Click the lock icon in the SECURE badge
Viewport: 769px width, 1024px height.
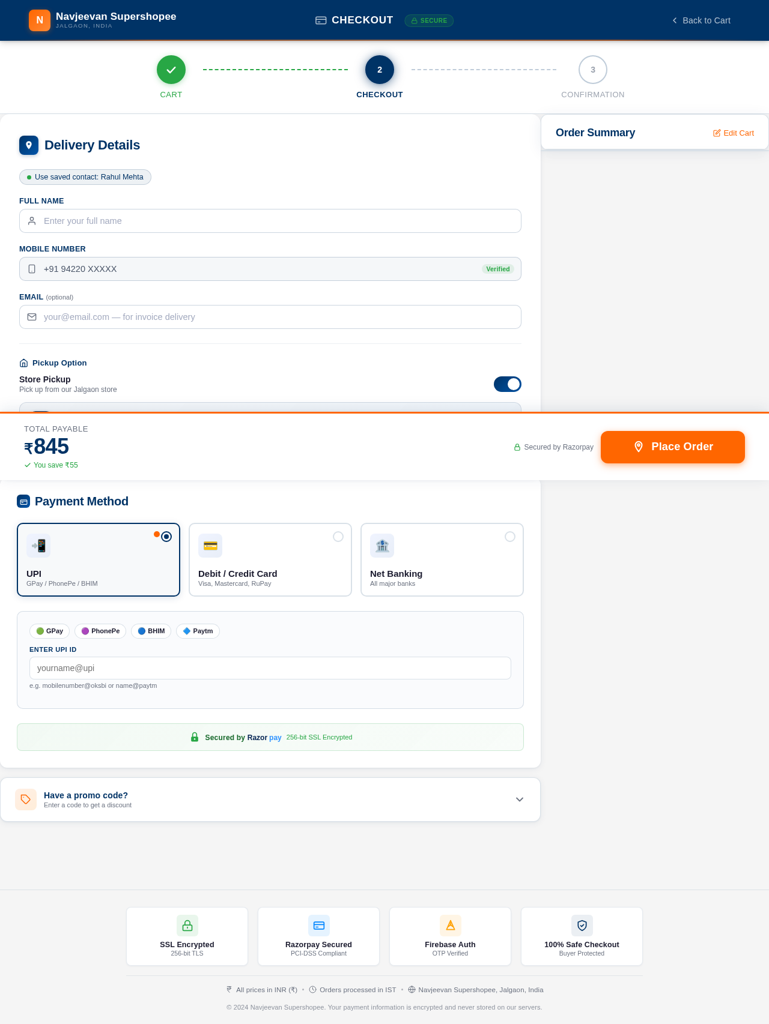(414, 20)
